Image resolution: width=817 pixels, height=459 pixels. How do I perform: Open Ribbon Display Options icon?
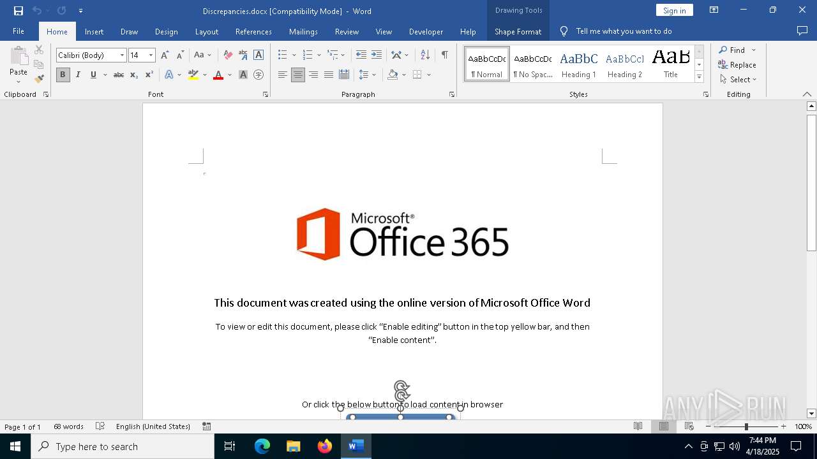point(714,10)
